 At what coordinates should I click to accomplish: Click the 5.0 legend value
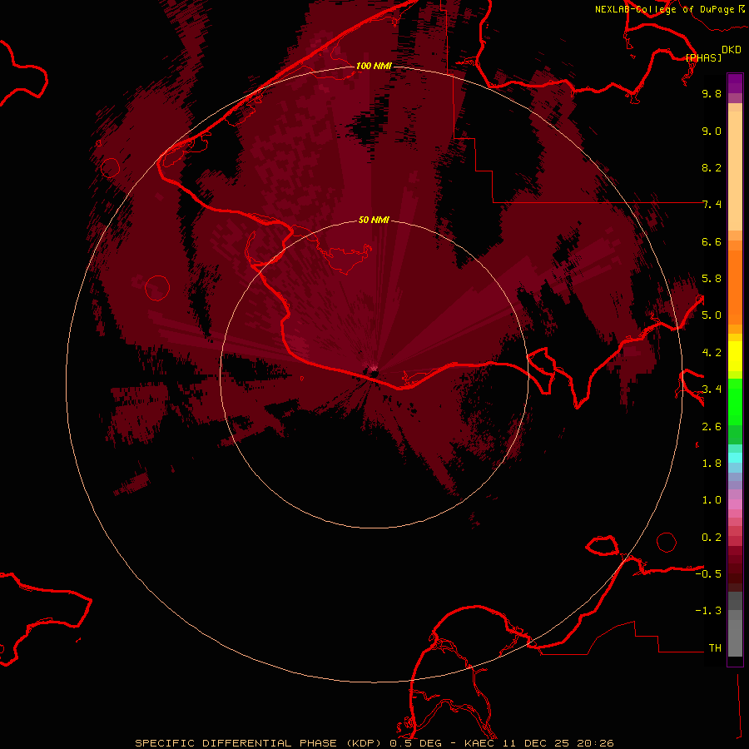(712, 315)
